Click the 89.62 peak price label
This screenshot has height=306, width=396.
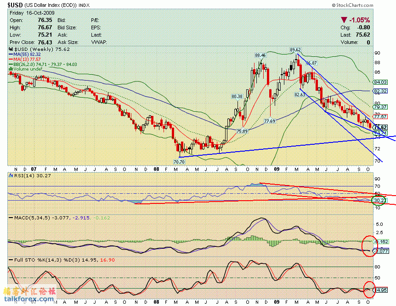pos(295,50)
